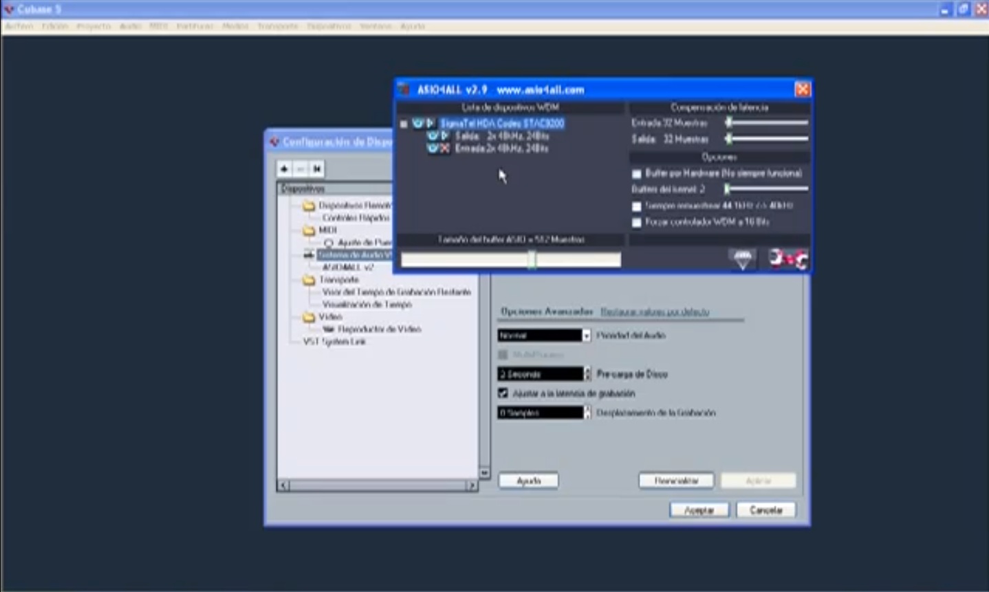The width and height of the screenshot is (989, 592).
Task: Click play status icon of Salida row
Action: (445, 136)
